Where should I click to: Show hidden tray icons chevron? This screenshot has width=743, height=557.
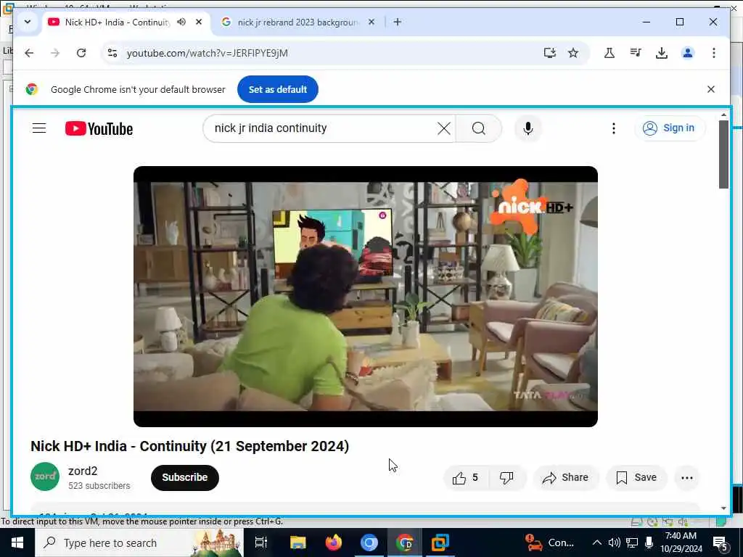click(x=597, y=542)
